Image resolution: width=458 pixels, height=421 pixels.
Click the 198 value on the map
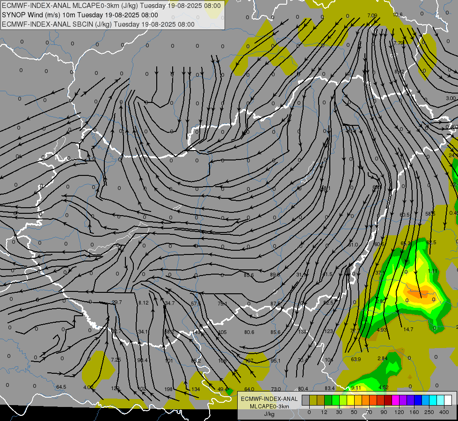point(168,389)
